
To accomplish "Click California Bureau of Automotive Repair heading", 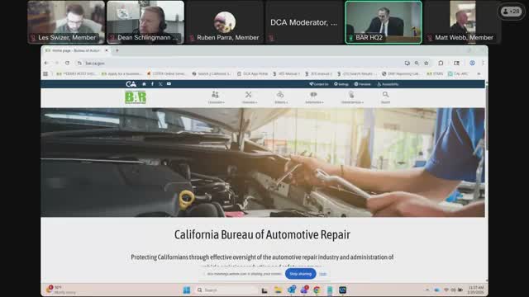I will [262, 234].
